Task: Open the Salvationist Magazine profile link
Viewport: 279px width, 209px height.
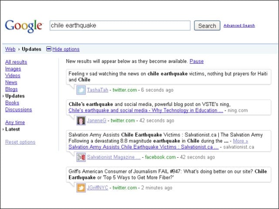Action: (x=114, y=157)
